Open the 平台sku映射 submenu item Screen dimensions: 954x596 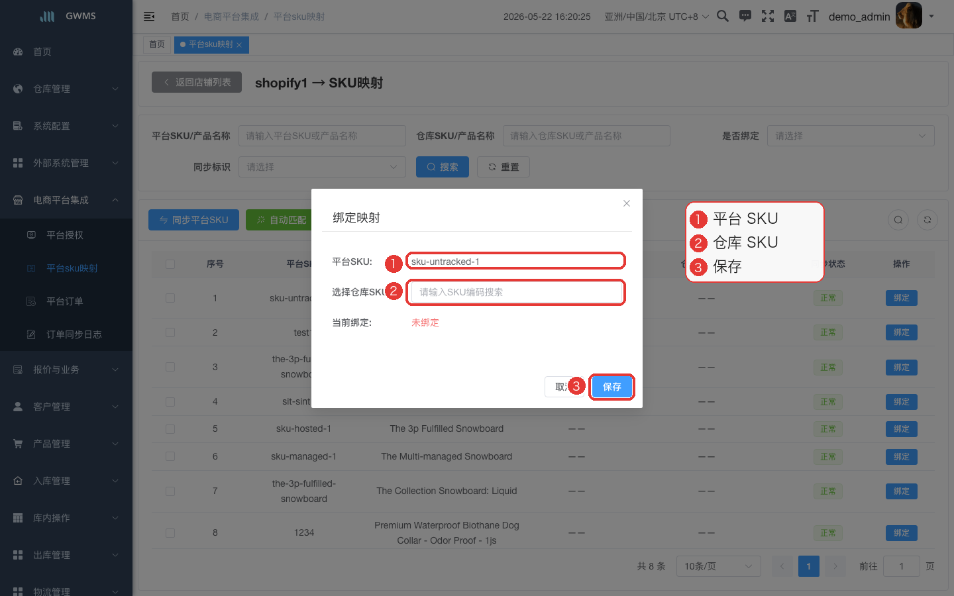(66, 268)
